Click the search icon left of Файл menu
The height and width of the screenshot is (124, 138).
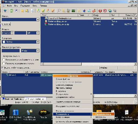4,6
